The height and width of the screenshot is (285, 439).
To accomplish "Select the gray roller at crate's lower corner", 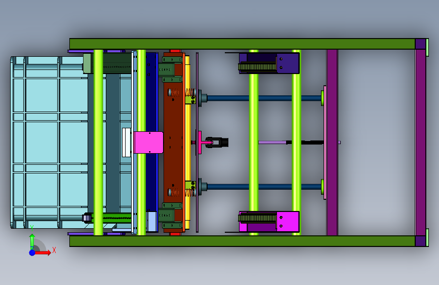I will [x=87, y=218].
